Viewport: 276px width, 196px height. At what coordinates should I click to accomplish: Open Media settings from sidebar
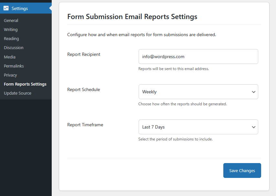pyautogui.click(x=10, y=57)
